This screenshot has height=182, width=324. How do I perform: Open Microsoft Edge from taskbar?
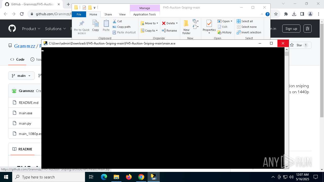coord(104,177)
